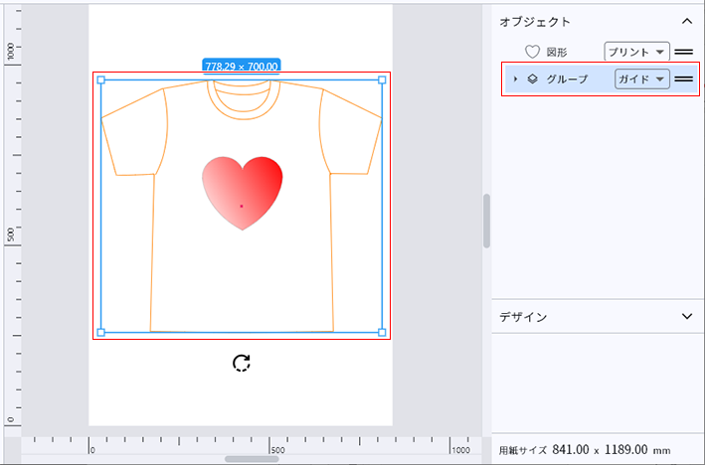Click the drag handle on グループ row
This screenshot has width=705, height=465.
pos(683,79)
